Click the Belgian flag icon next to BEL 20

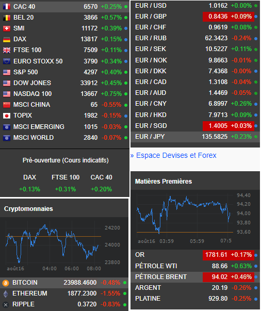click(7, 18)
